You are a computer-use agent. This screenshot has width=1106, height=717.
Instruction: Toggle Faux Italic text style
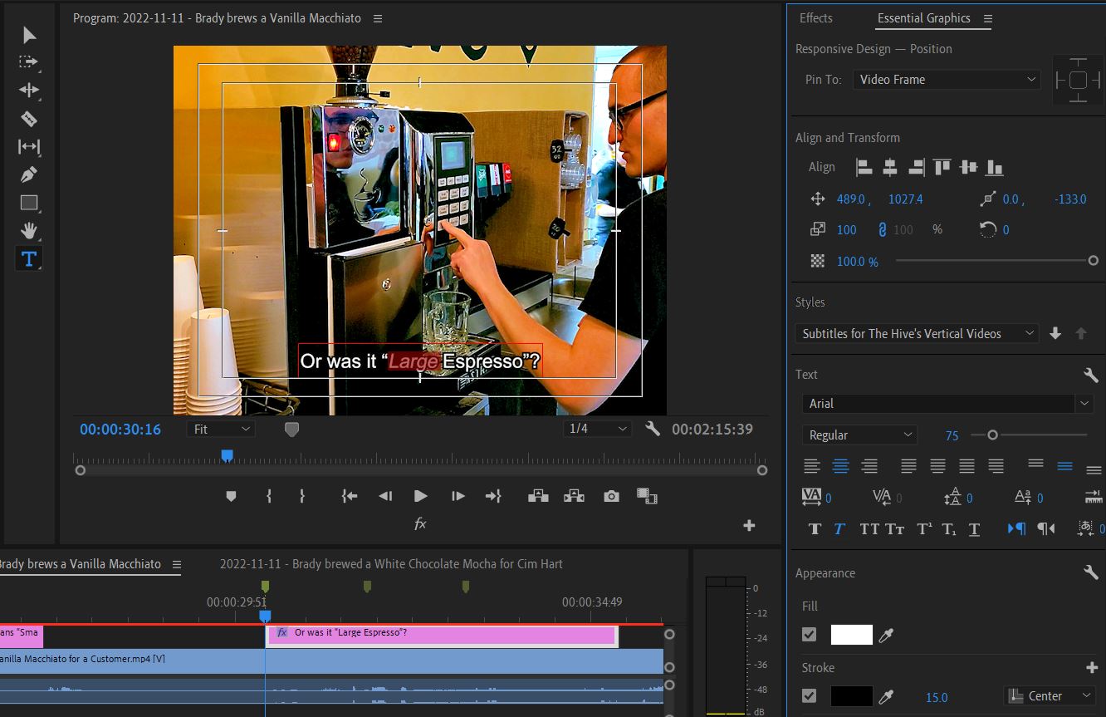pos(839,528)
